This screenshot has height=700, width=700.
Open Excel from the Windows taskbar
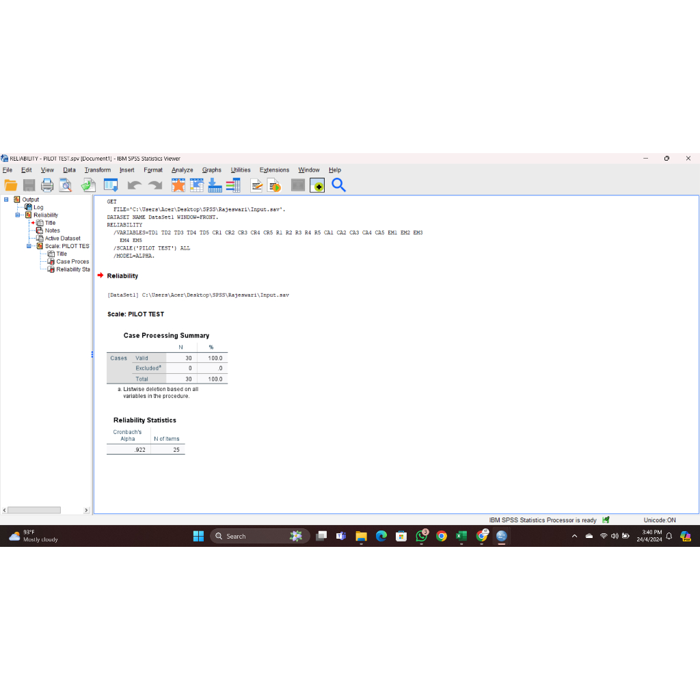click(461, 537)
